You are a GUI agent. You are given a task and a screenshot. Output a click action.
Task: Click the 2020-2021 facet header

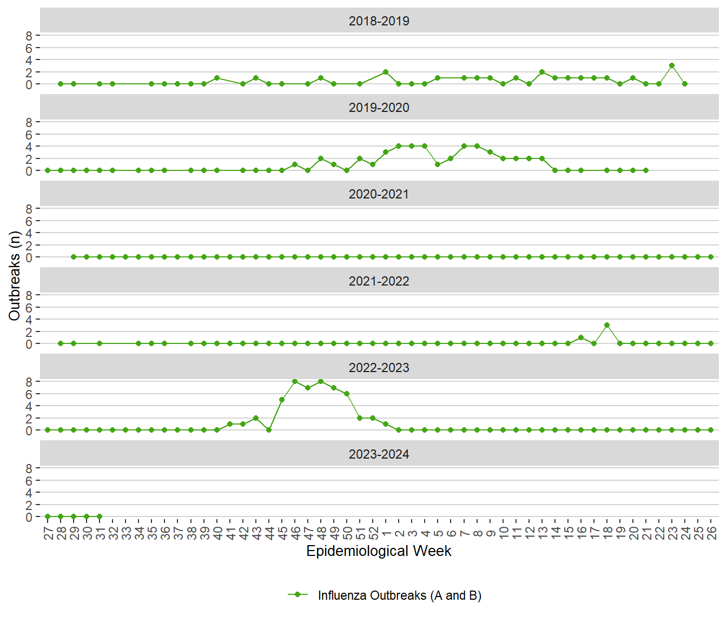coord(379,194)
